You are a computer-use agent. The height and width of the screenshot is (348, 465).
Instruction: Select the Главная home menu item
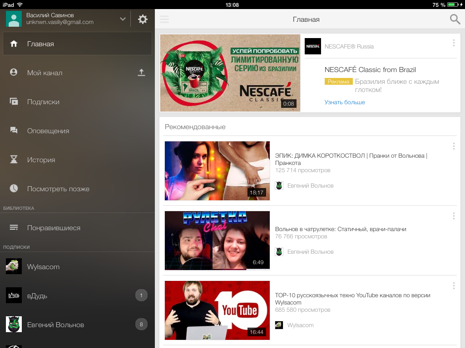tap(77, 43)
